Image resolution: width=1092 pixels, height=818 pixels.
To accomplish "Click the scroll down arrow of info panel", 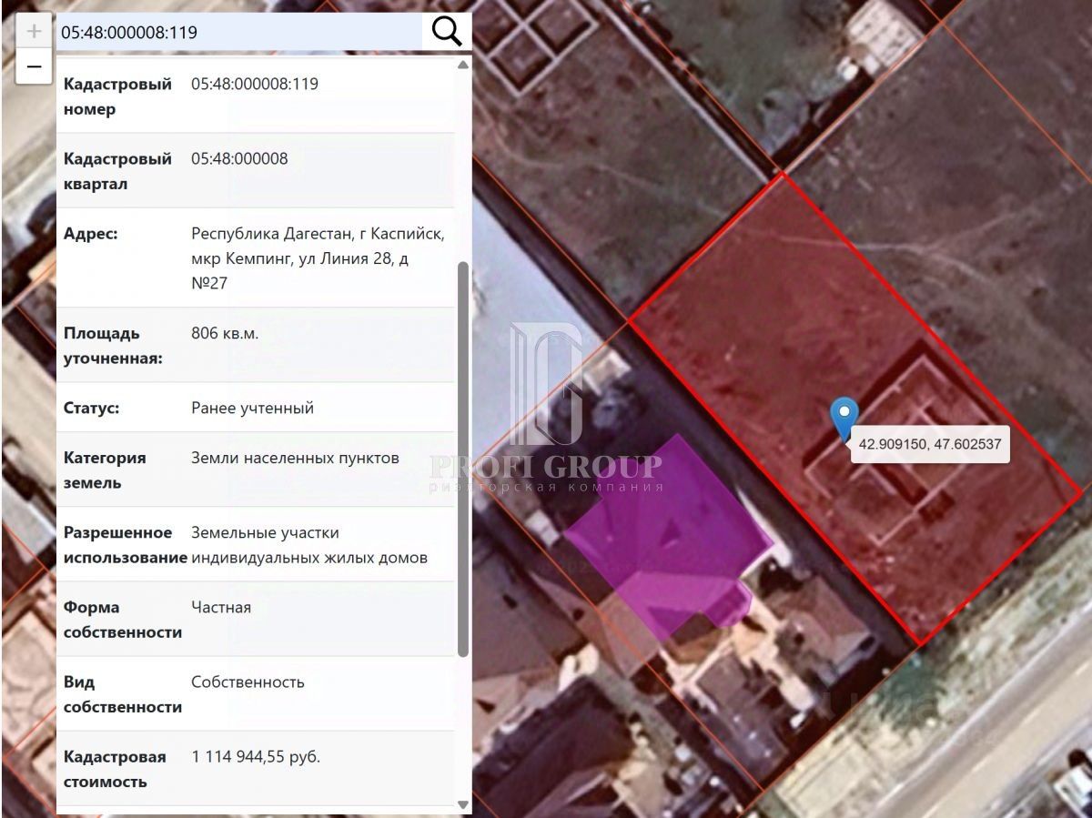I will (x=462, y=804).
